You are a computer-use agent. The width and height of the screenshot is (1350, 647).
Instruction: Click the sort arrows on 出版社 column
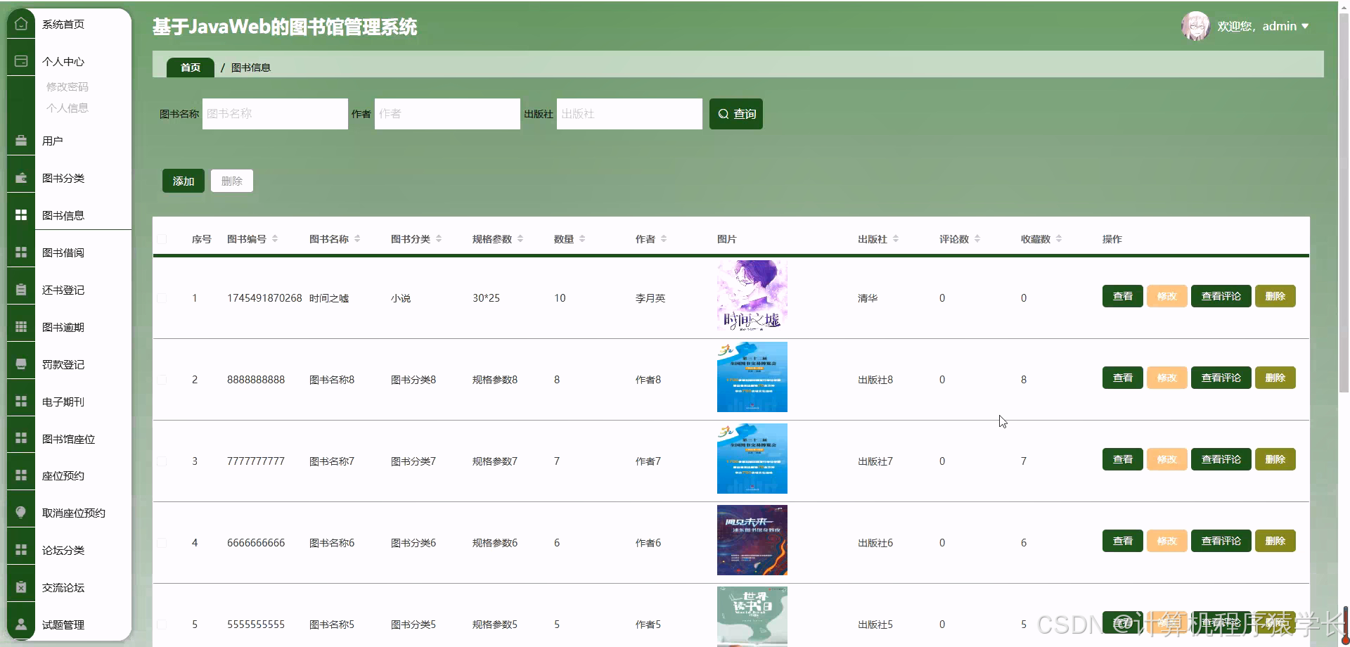click(x=896, y=239)
